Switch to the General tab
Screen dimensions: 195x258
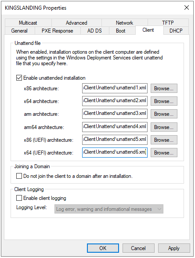pyautogui.click(x=19, y=31)
